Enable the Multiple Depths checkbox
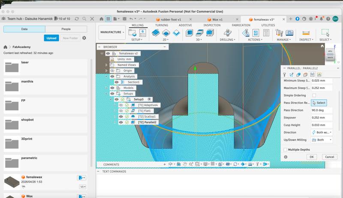This screenshot has width=343, height=198. (x=285, y=150)
